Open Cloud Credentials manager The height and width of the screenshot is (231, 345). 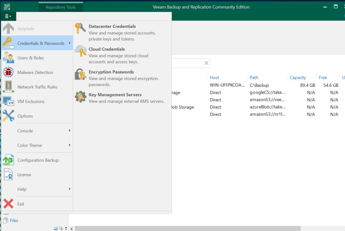pos(122,55)
